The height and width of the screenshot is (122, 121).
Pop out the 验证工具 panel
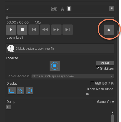[x=112, y=9]
